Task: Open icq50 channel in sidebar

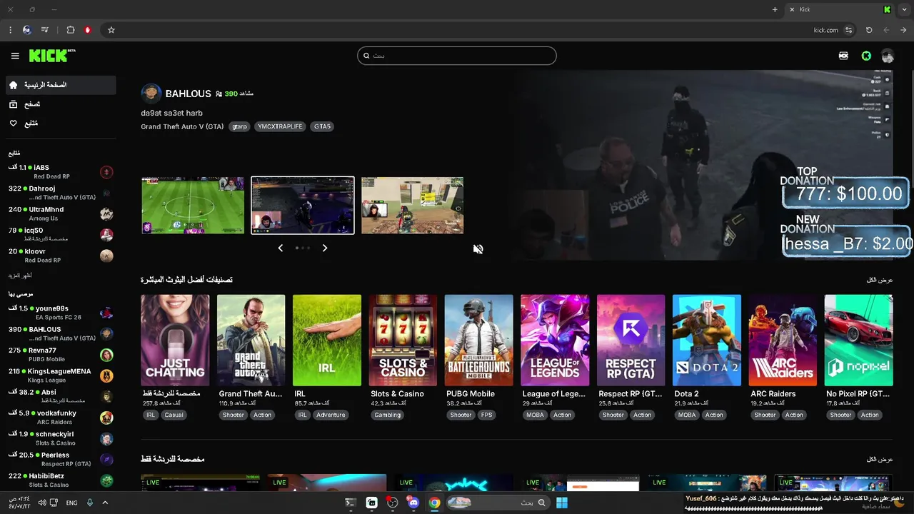Action: (x=61, y=234)
